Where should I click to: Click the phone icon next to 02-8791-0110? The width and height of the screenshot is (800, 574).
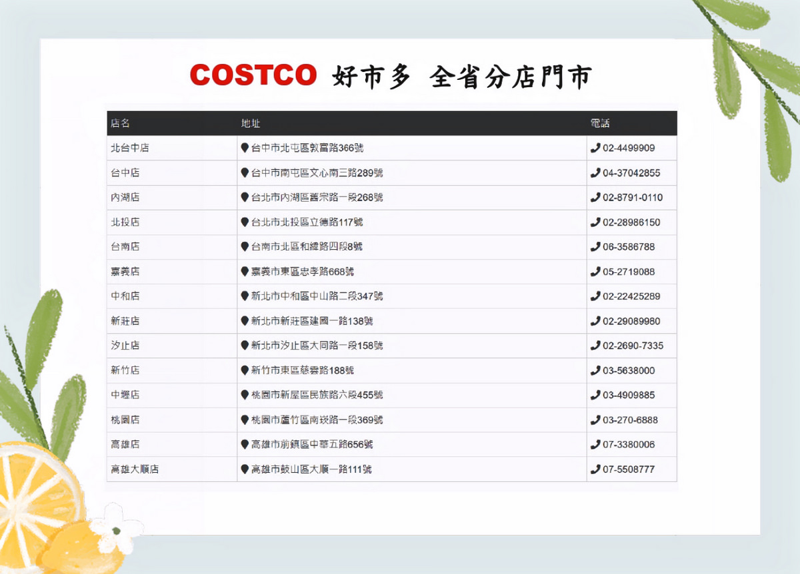point(595,197)
